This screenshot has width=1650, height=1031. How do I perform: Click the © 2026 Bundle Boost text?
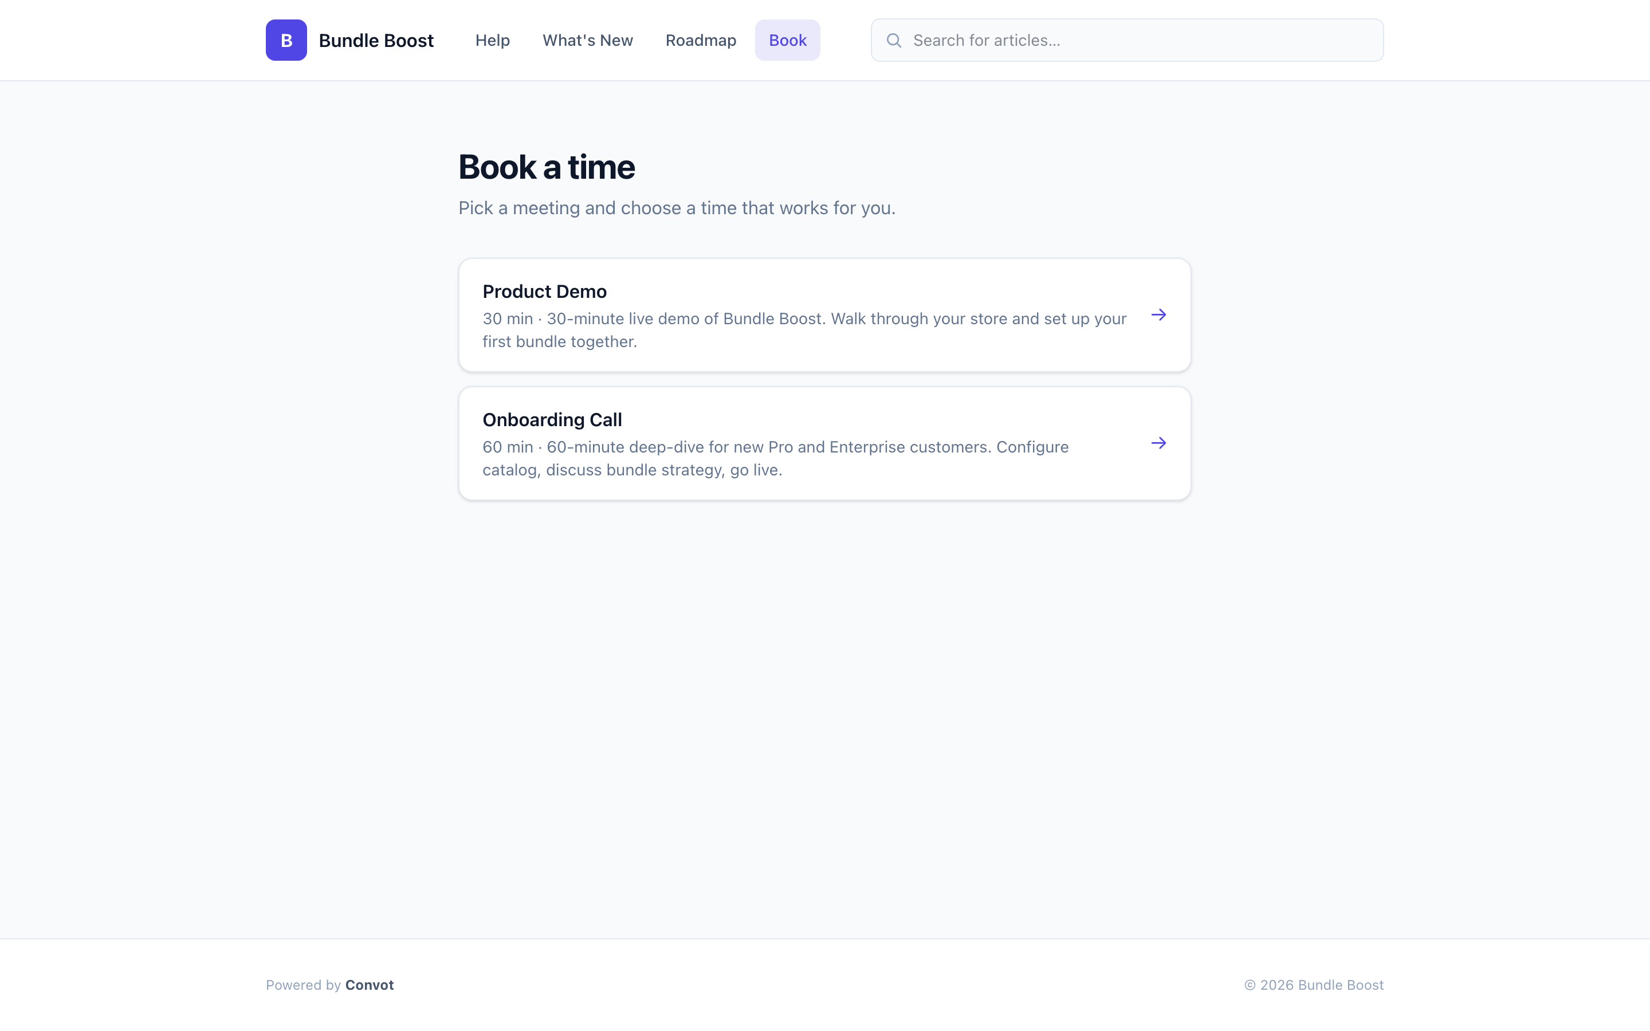click(x=1314, y=985)
